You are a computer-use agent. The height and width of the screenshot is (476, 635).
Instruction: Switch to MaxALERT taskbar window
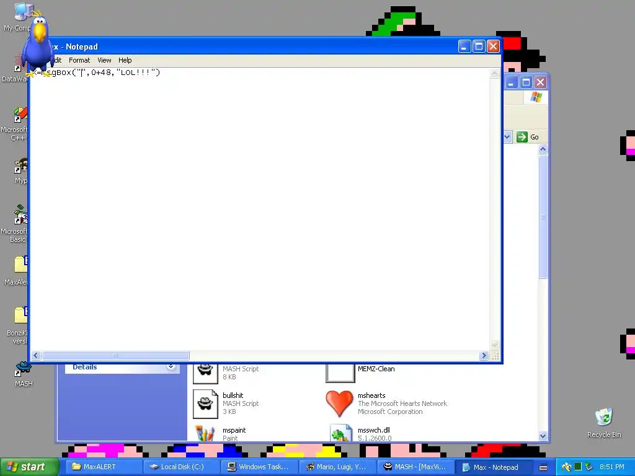tap(104, 467)
